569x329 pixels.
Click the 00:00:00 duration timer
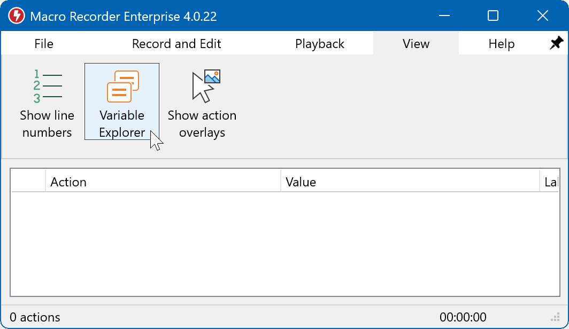point(463,317)
